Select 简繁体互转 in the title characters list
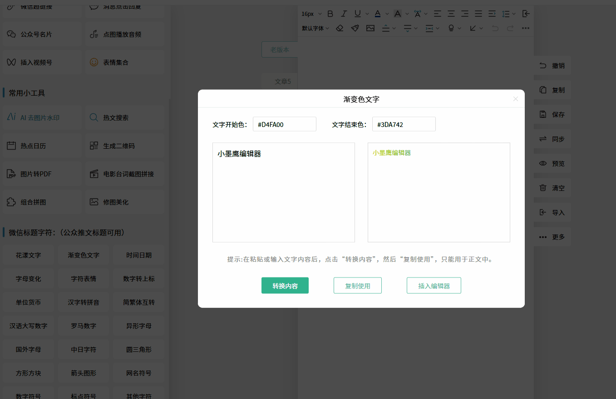 pyautogui.click(x=139, y=302)
